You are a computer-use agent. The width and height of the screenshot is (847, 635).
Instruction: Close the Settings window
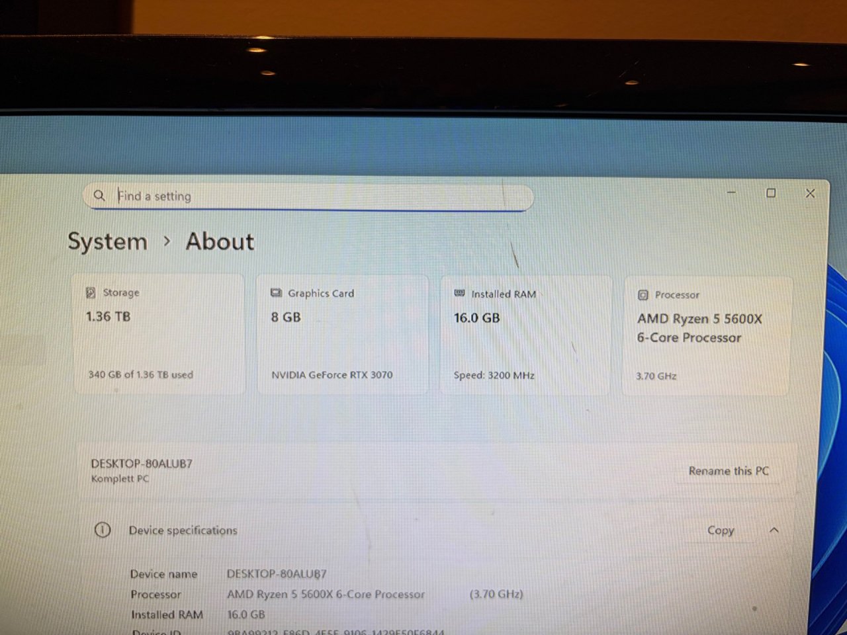tap(811, 193)
